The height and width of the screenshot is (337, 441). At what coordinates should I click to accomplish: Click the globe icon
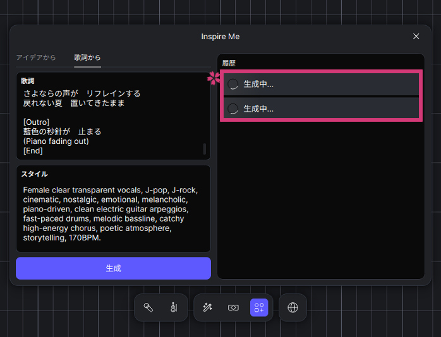(x=293, y=307)
